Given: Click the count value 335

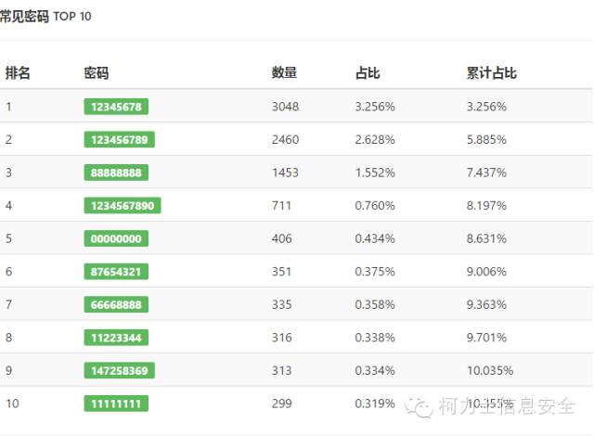Looking at the screenshot, I should (x=282, y=304).
